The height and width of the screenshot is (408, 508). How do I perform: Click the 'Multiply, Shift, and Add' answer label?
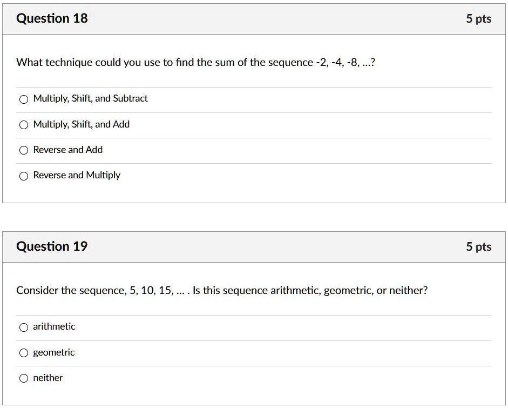tap(81, 124)
